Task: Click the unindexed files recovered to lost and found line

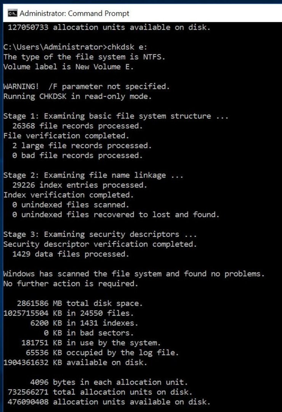Action: (115, 215)
